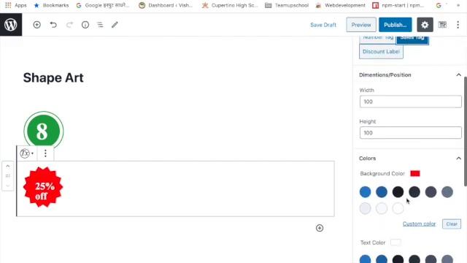Open Dashboard Vish bookmark

(166, 5)
